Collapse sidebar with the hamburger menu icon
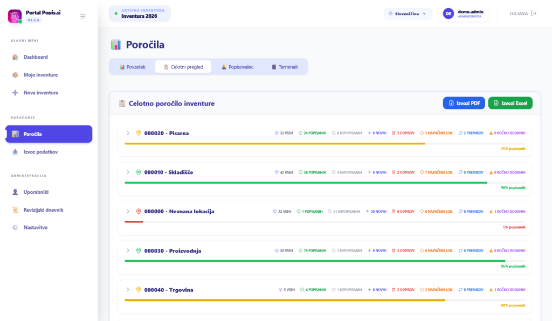552x321 pixels. 82,16
